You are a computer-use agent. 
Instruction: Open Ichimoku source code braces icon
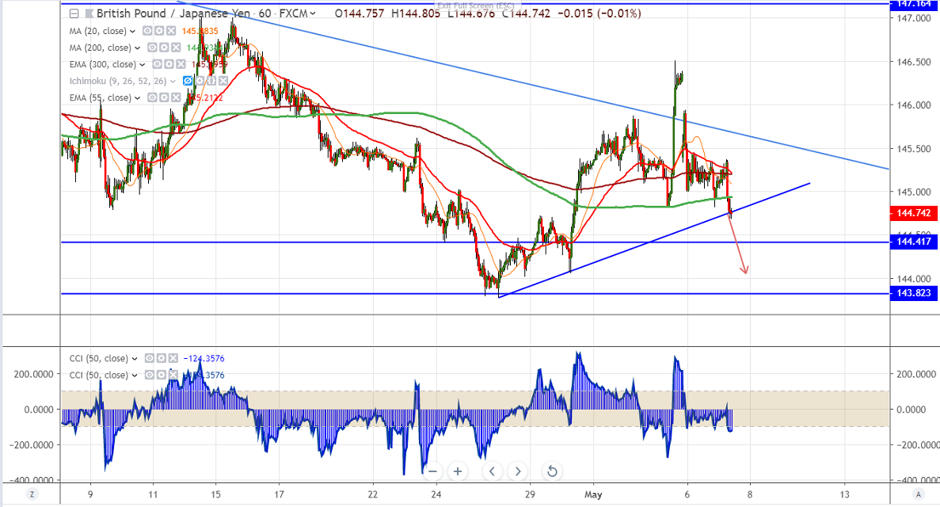pos(211,80)
